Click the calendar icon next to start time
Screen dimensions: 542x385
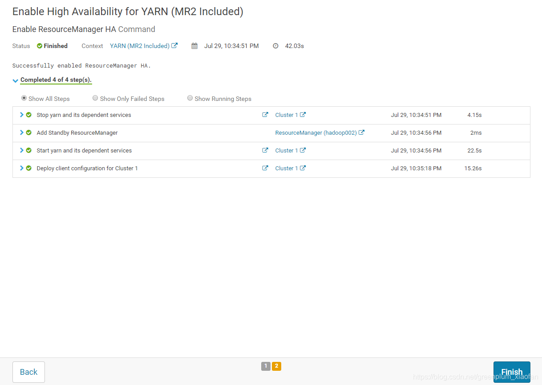194,46
